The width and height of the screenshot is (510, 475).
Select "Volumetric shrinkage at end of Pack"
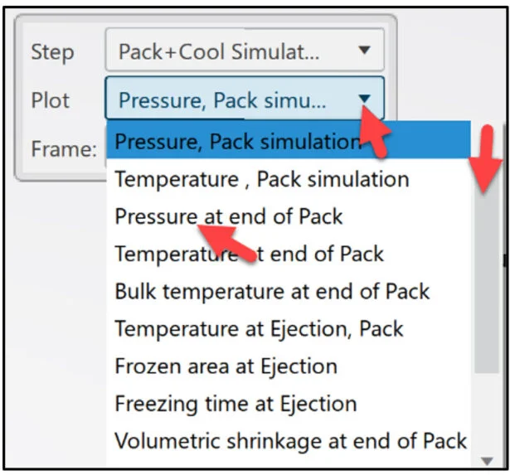[x=290, y=441]
